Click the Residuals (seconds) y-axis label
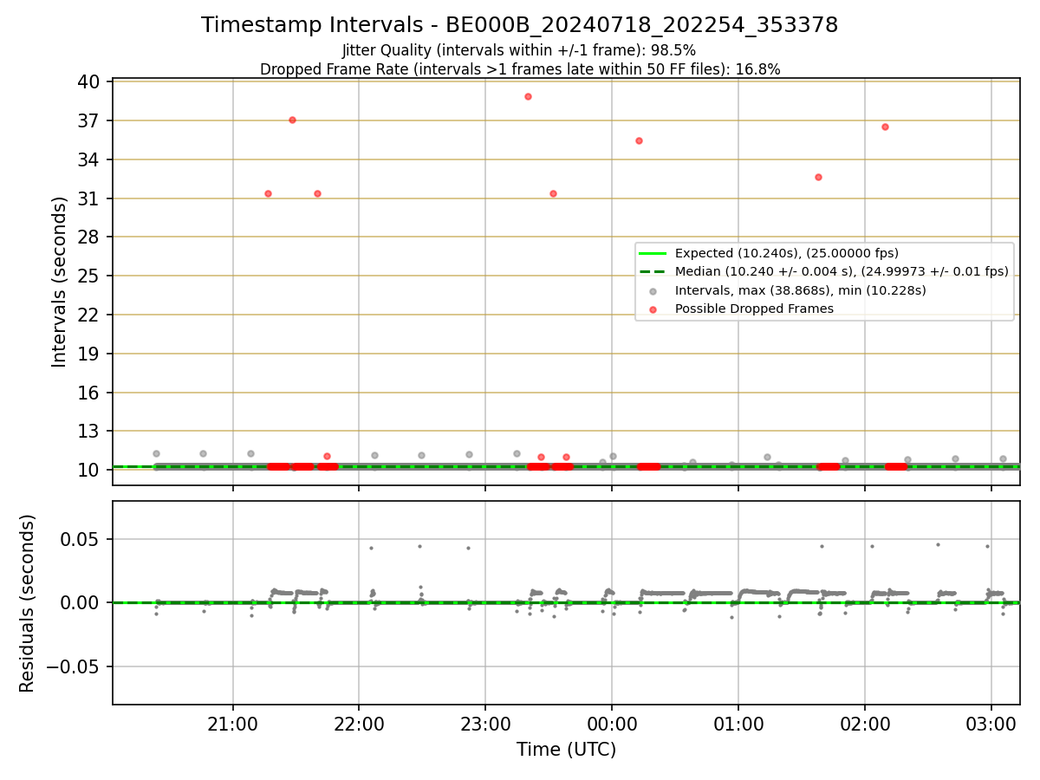Image resolution: width=1040 pixels, height=780 pixels. pos(27,603)
